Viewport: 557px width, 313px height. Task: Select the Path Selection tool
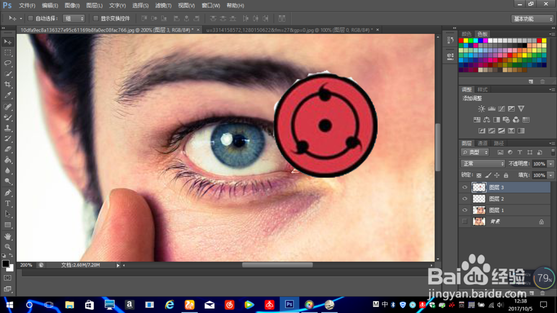(8, 214)
